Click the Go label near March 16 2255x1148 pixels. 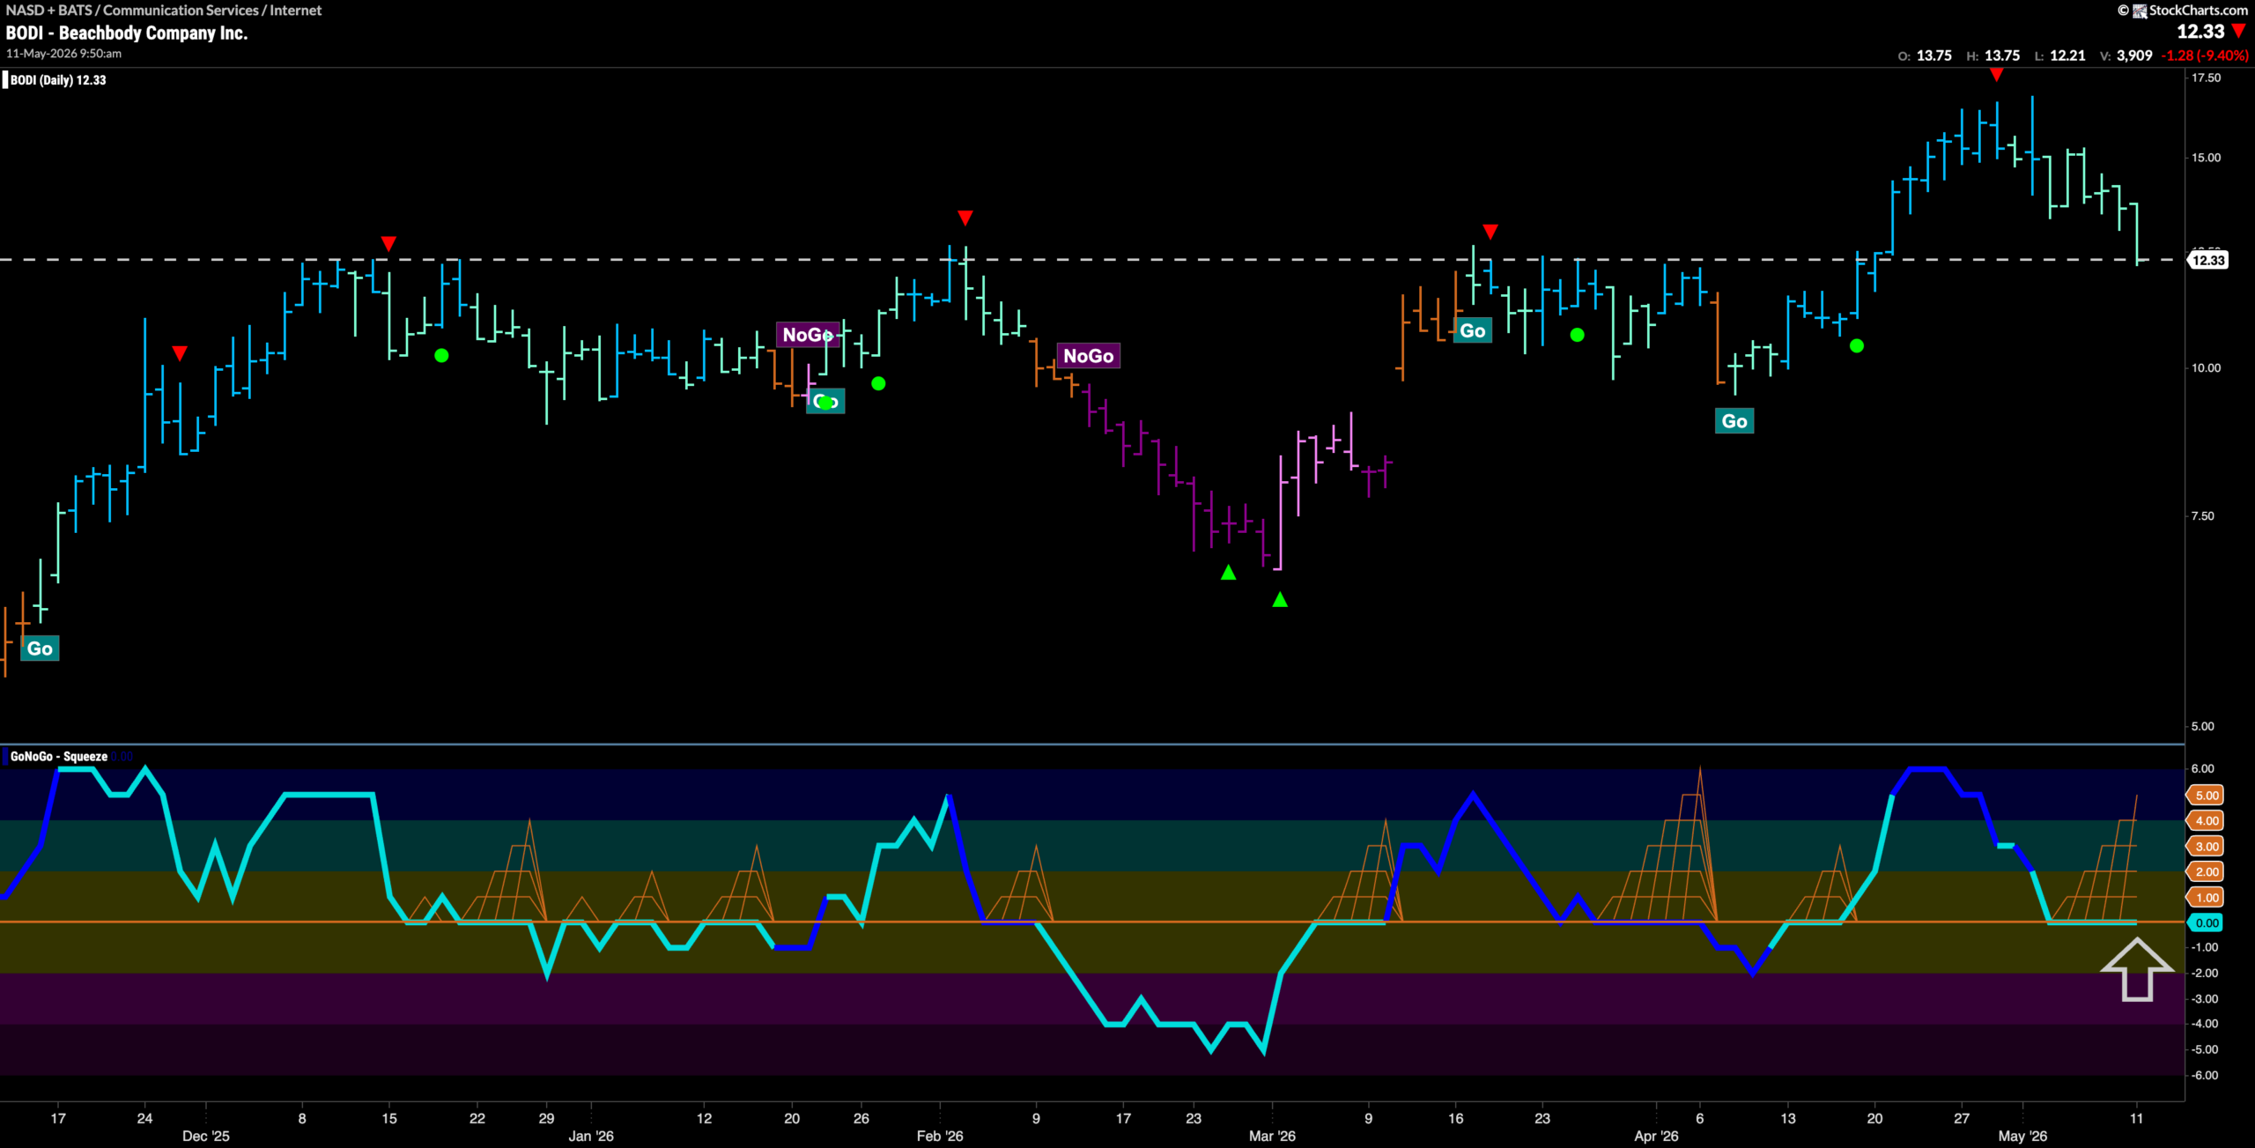[1472, 331]
